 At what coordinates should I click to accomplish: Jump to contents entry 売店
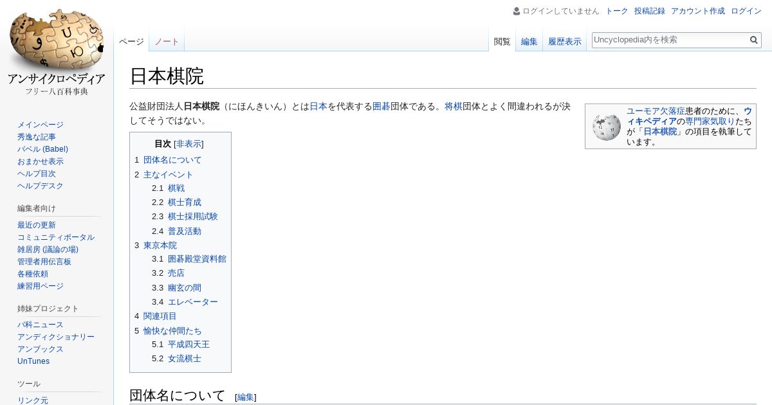176,273
